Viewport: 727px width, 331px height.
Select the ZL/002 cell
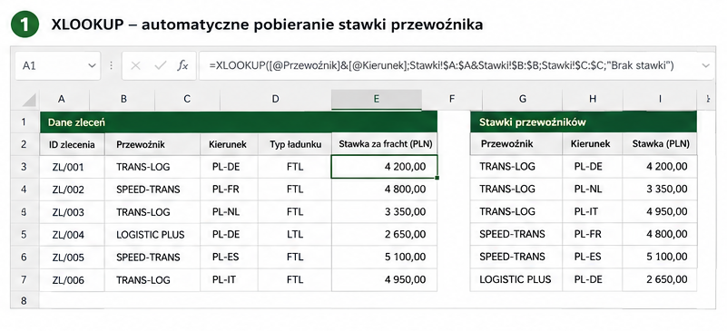72,190
